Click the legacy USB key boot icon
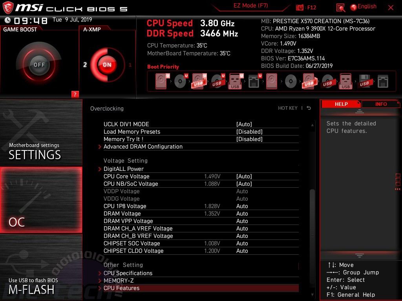 [346, 82]
